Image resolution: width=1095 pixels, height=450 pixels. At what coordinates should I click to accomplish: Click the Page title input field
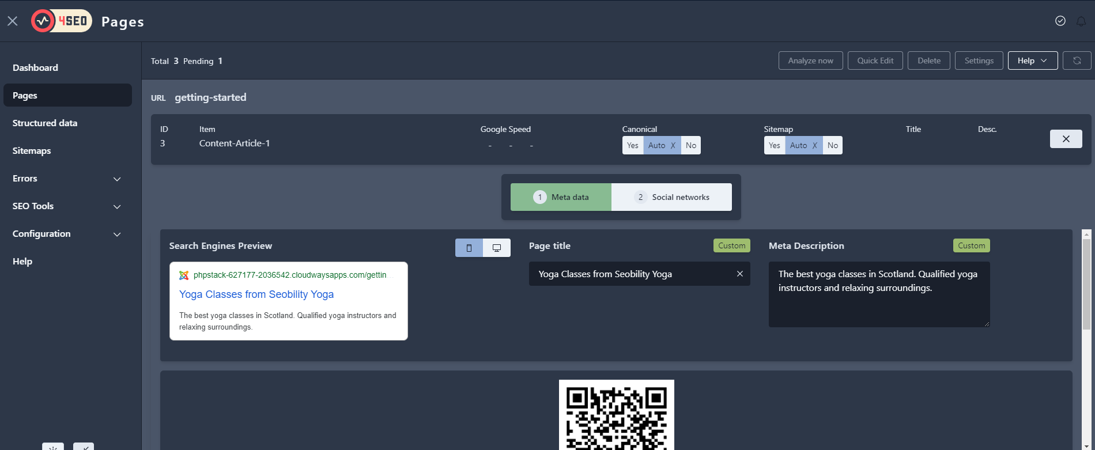[x=640, y=274]
